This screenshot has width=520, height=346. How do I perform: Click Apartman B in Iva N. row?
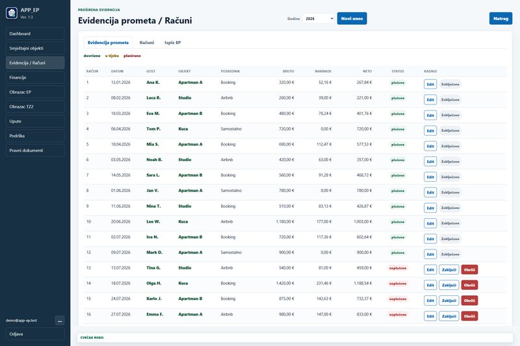tap(190, 237)
